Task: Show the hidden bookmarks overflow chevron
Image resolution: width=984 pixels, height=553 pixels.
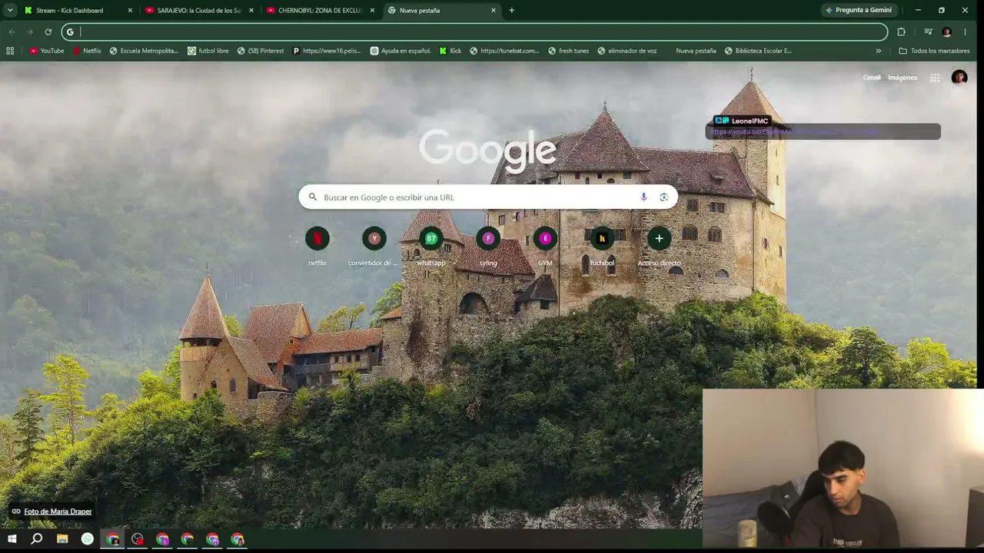Action: coord(879,51)
